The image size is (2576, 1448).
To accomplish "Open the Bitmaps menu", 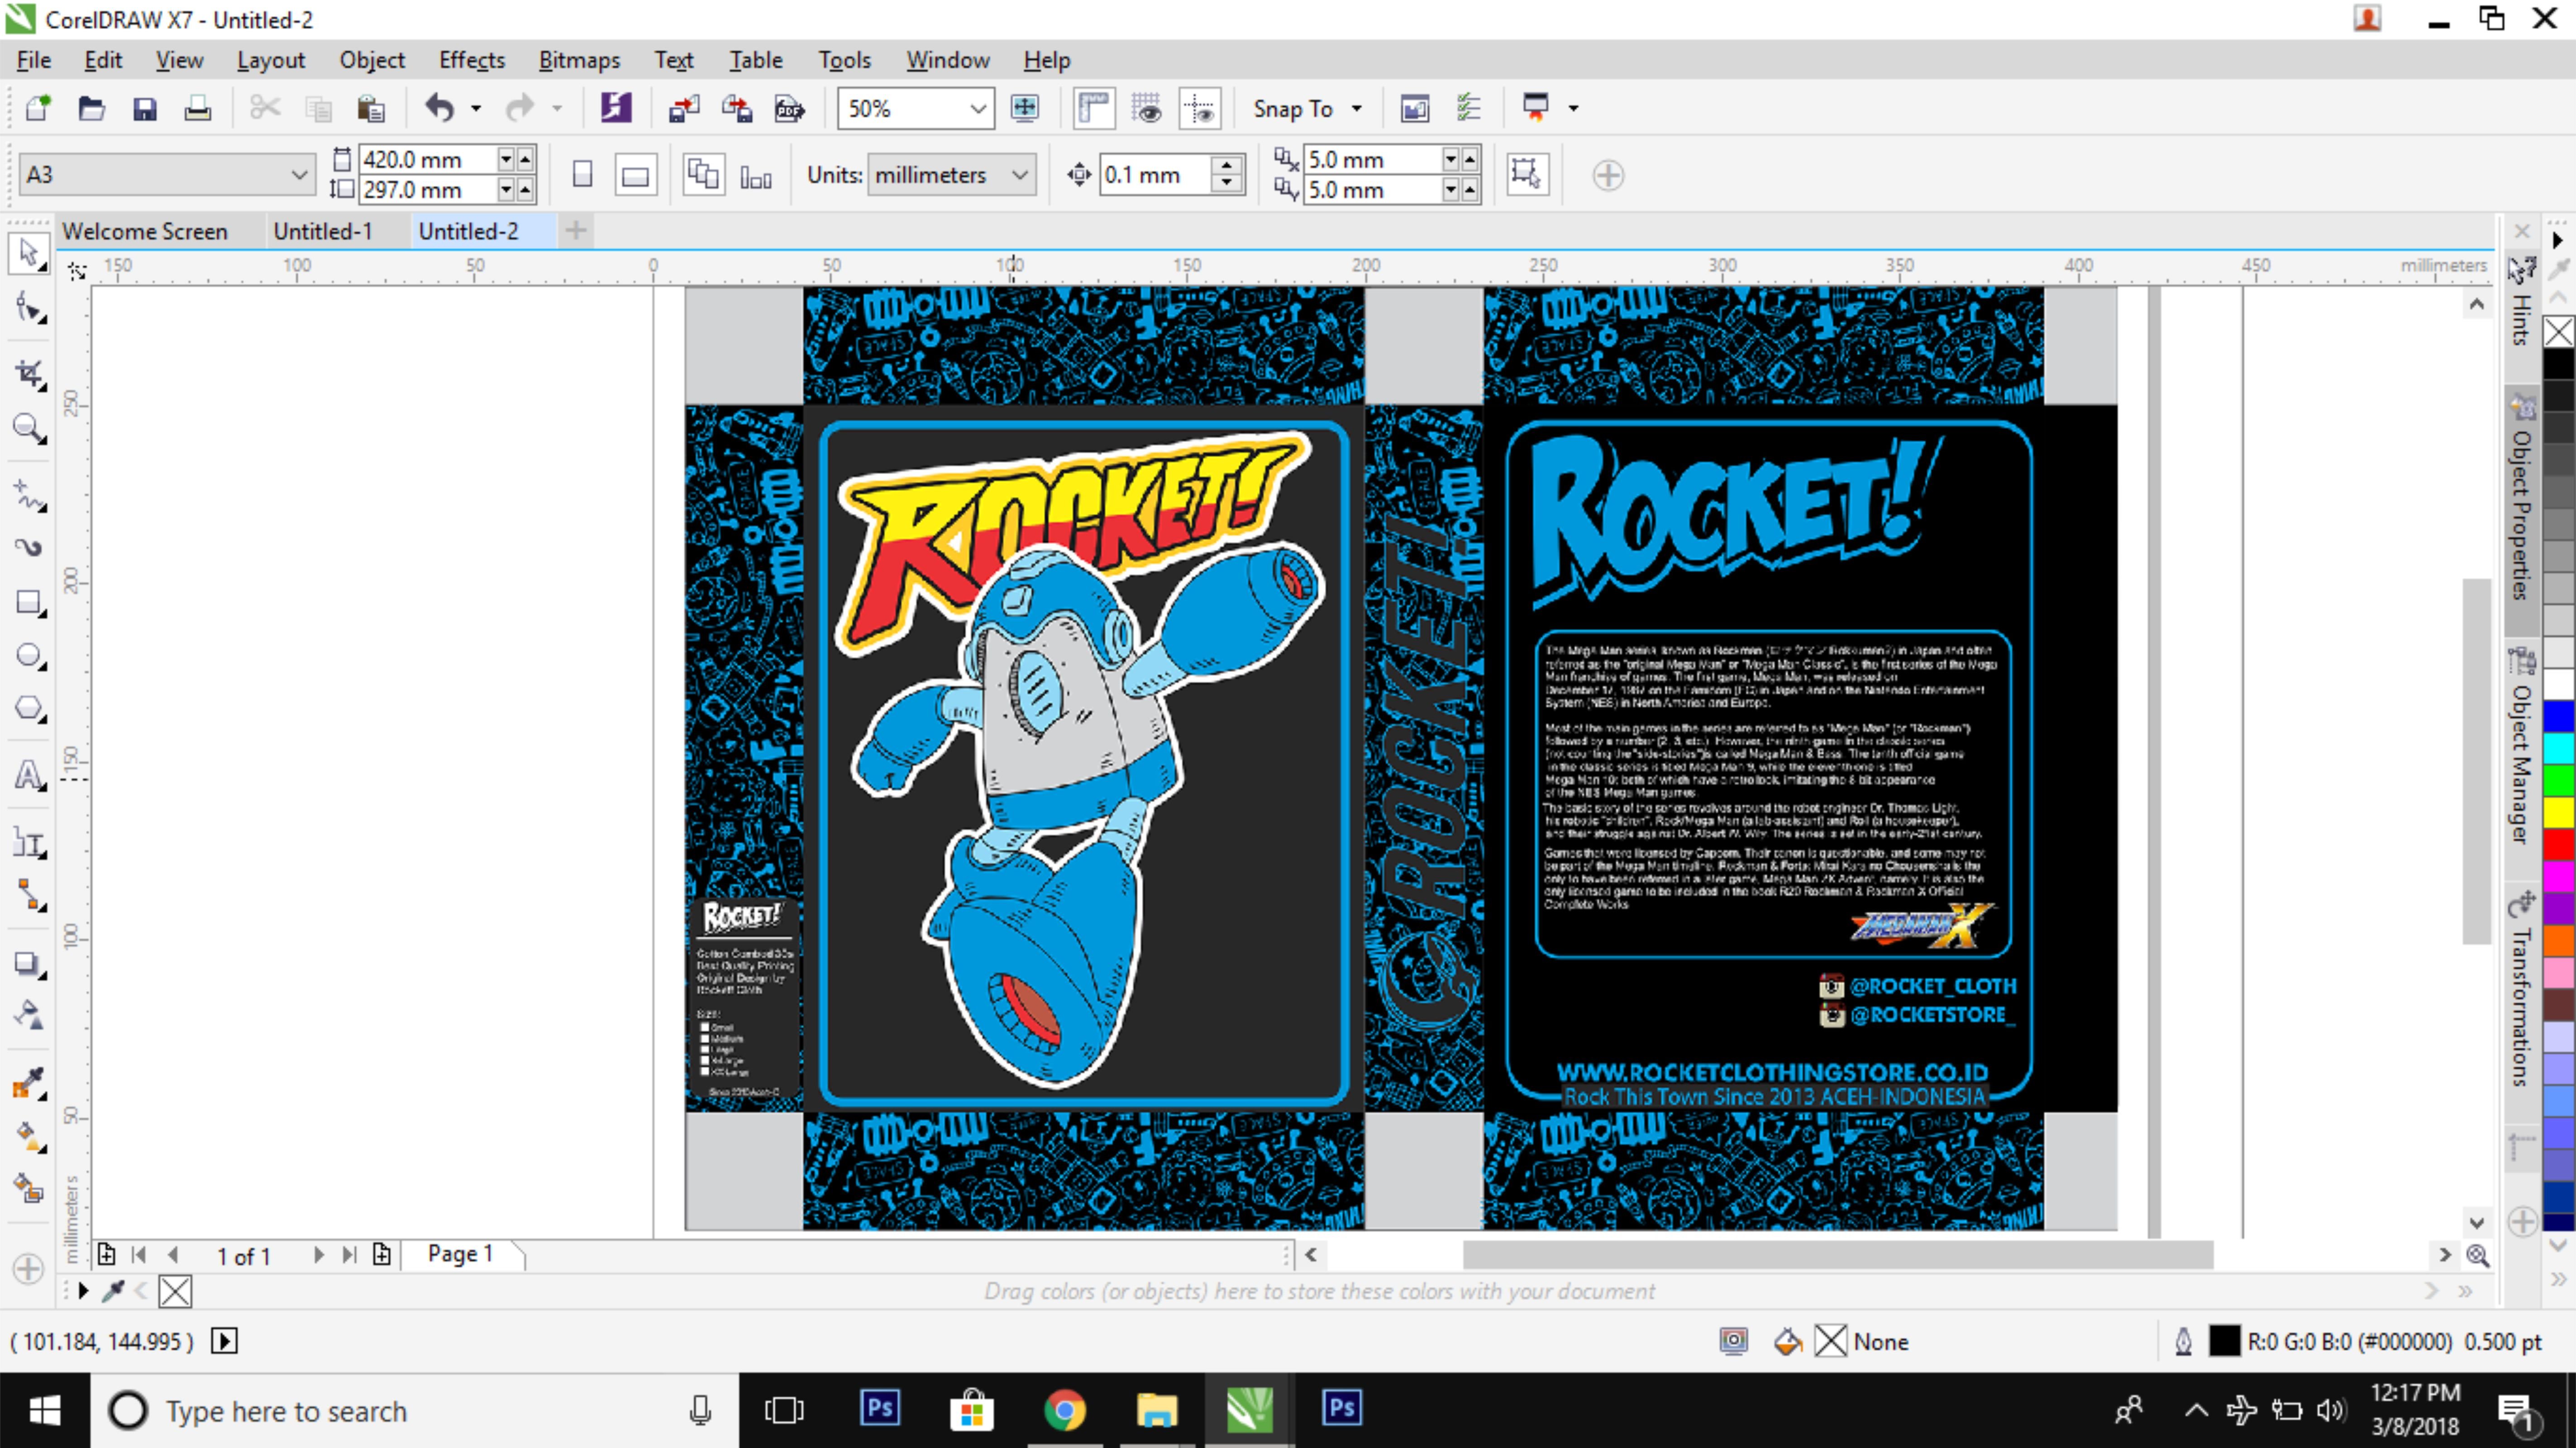I will click(579, 60).
